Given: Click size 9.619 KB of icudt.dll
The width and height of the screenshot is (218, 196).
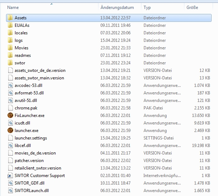Looking at the screenshot, I should tap(202, 123).
